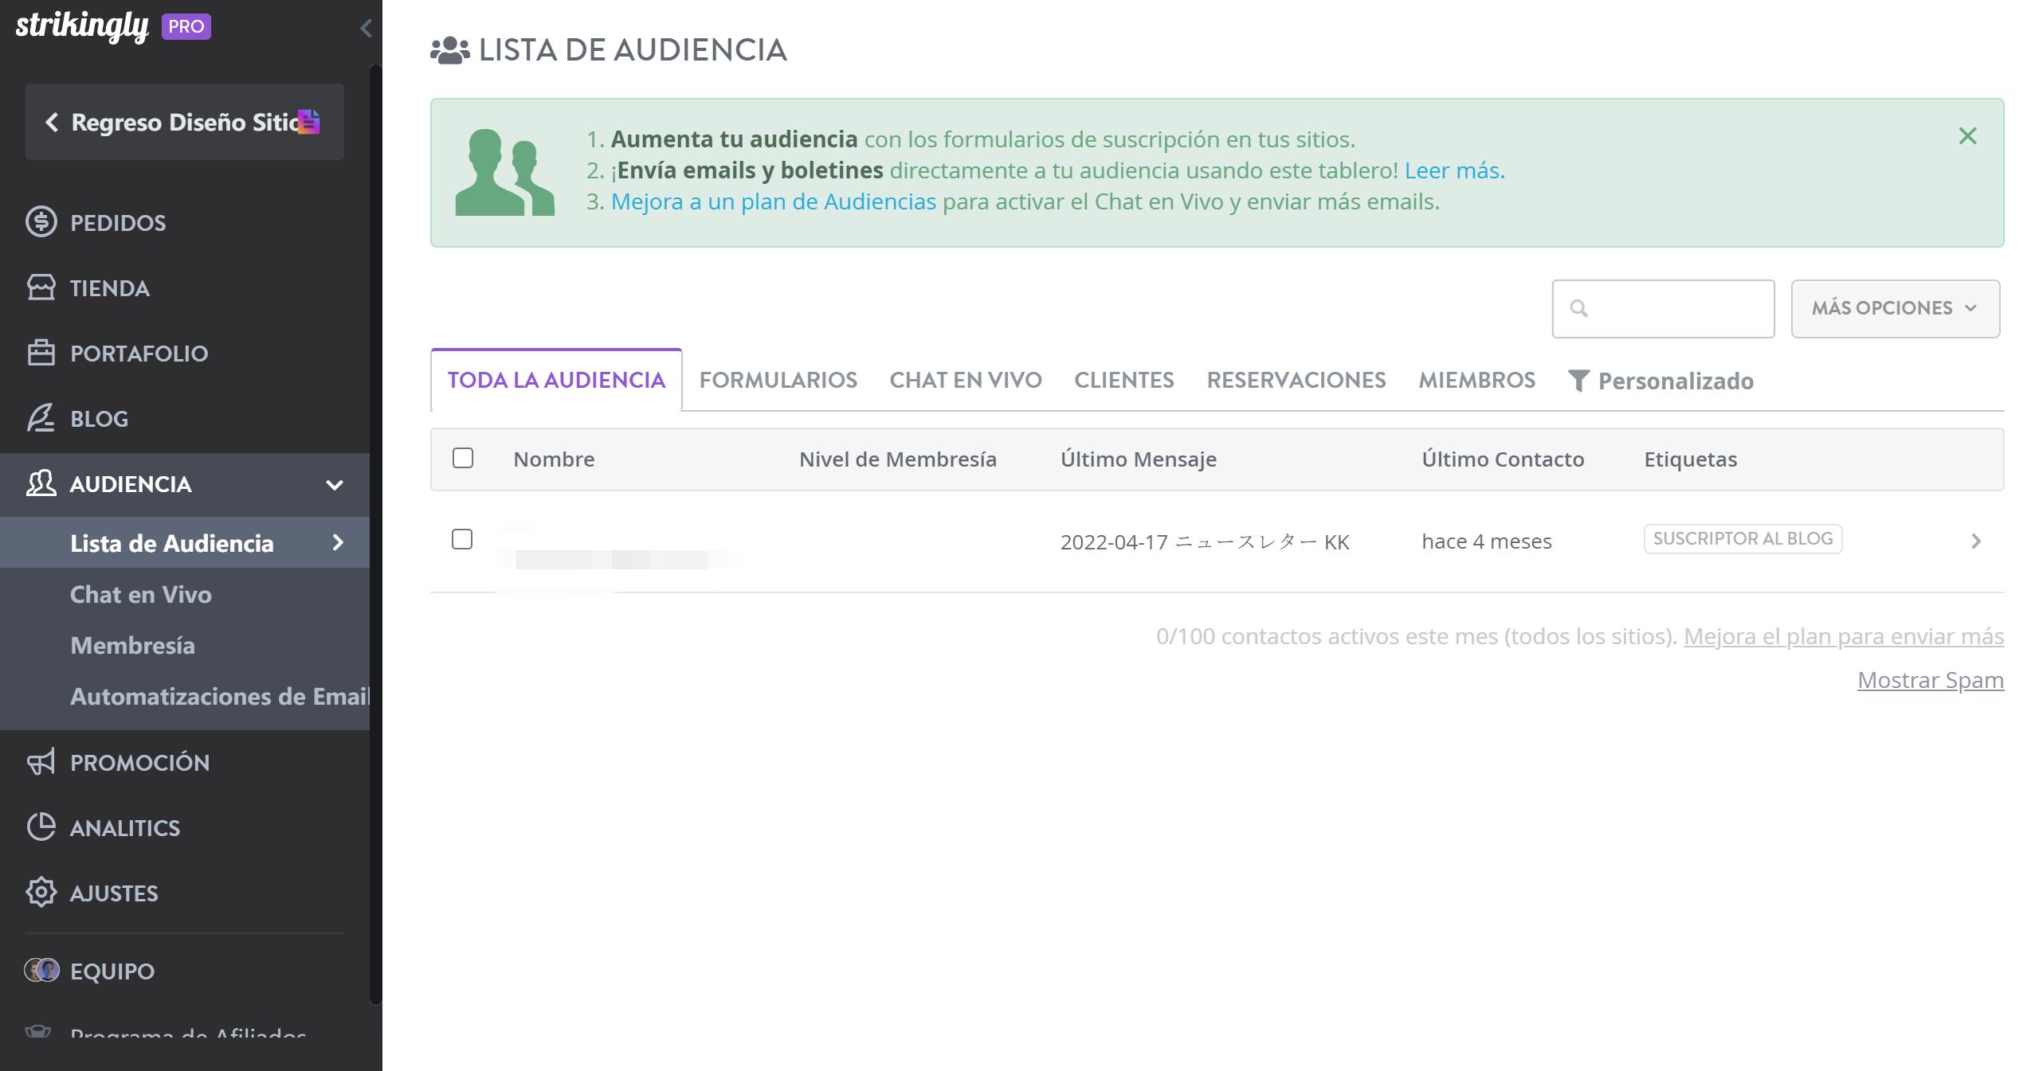Check the select-all checkbox in the table header
The image size is (2031, 1071).
(x=464, y=459)
